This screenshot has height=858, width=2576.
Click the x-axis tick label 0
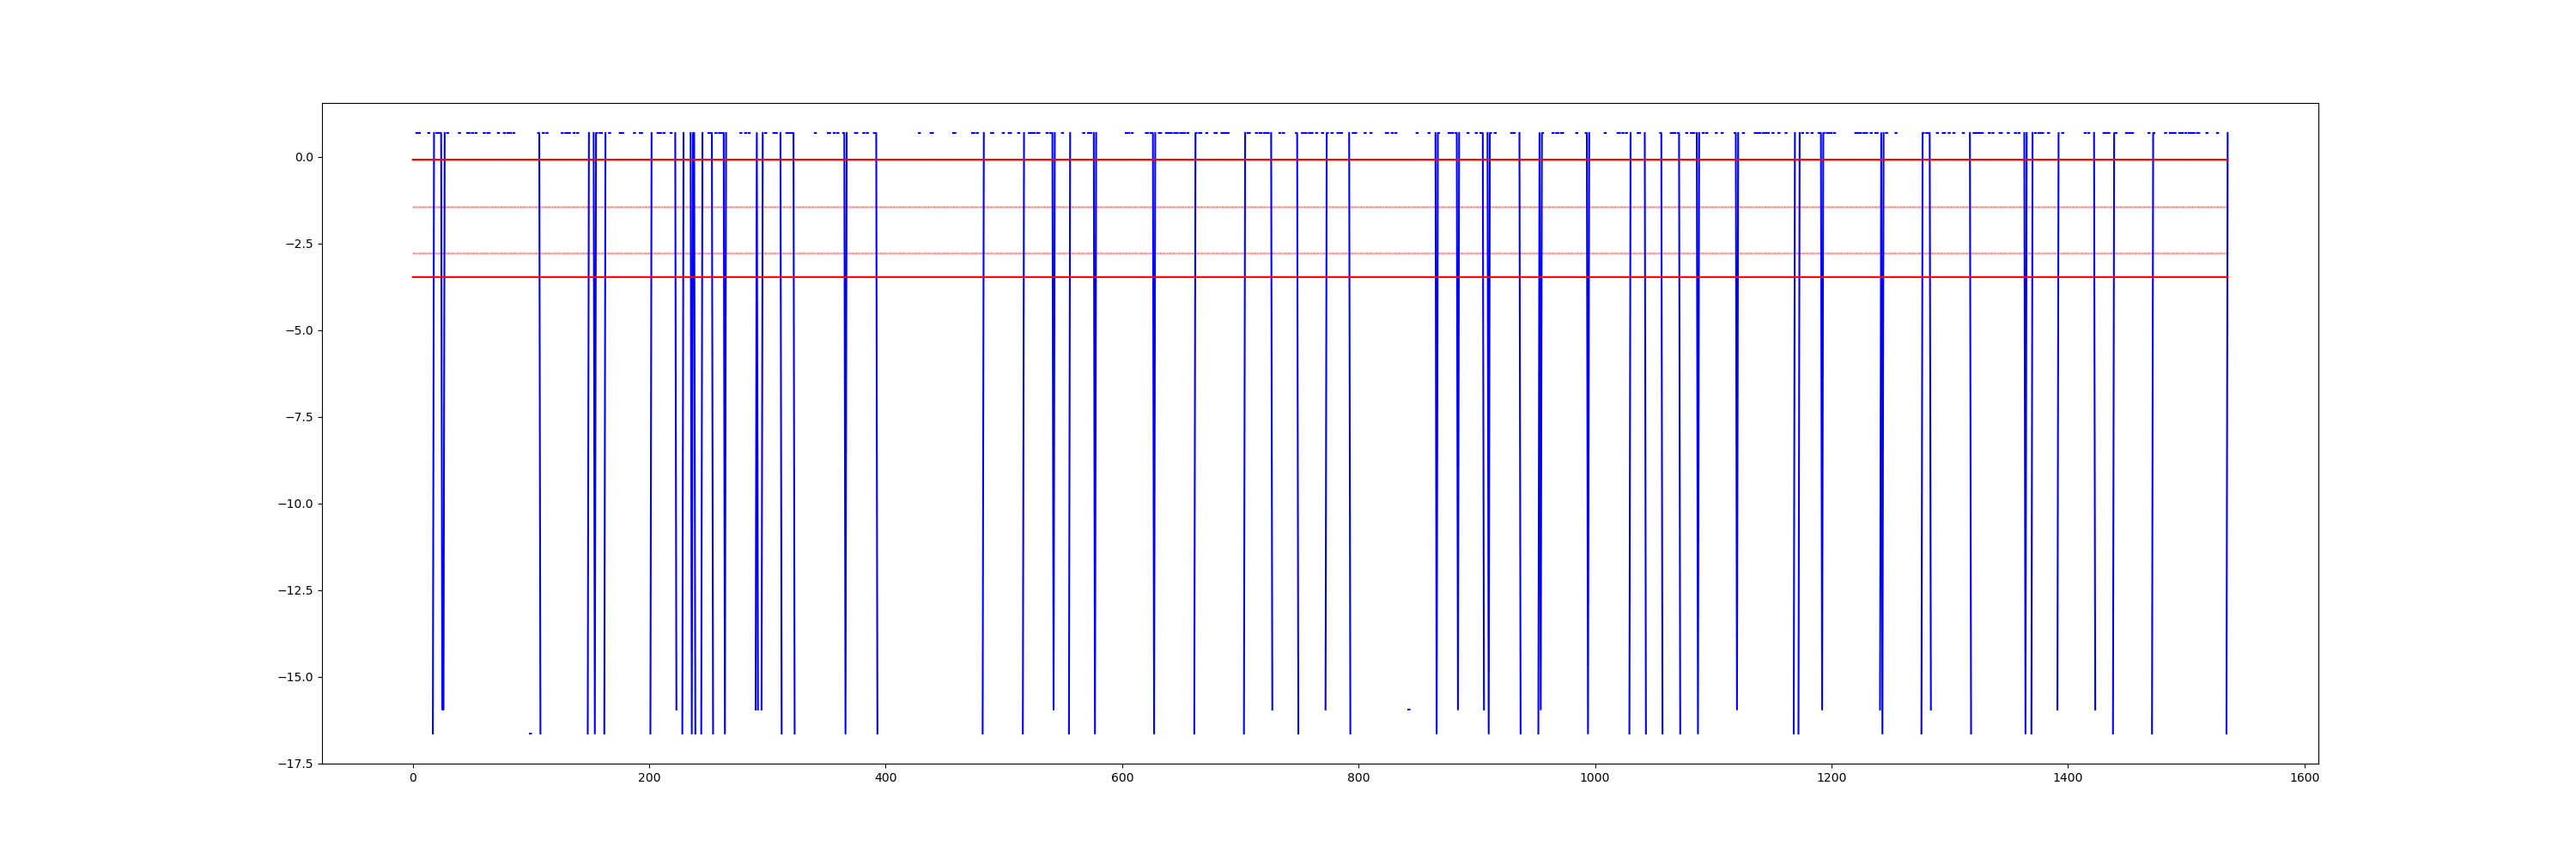pos(413,778)
